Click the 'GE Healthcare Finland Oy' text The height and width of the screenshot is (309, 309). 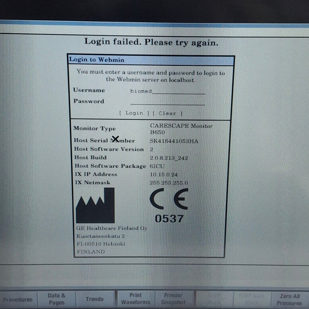(x=112, y=228)
